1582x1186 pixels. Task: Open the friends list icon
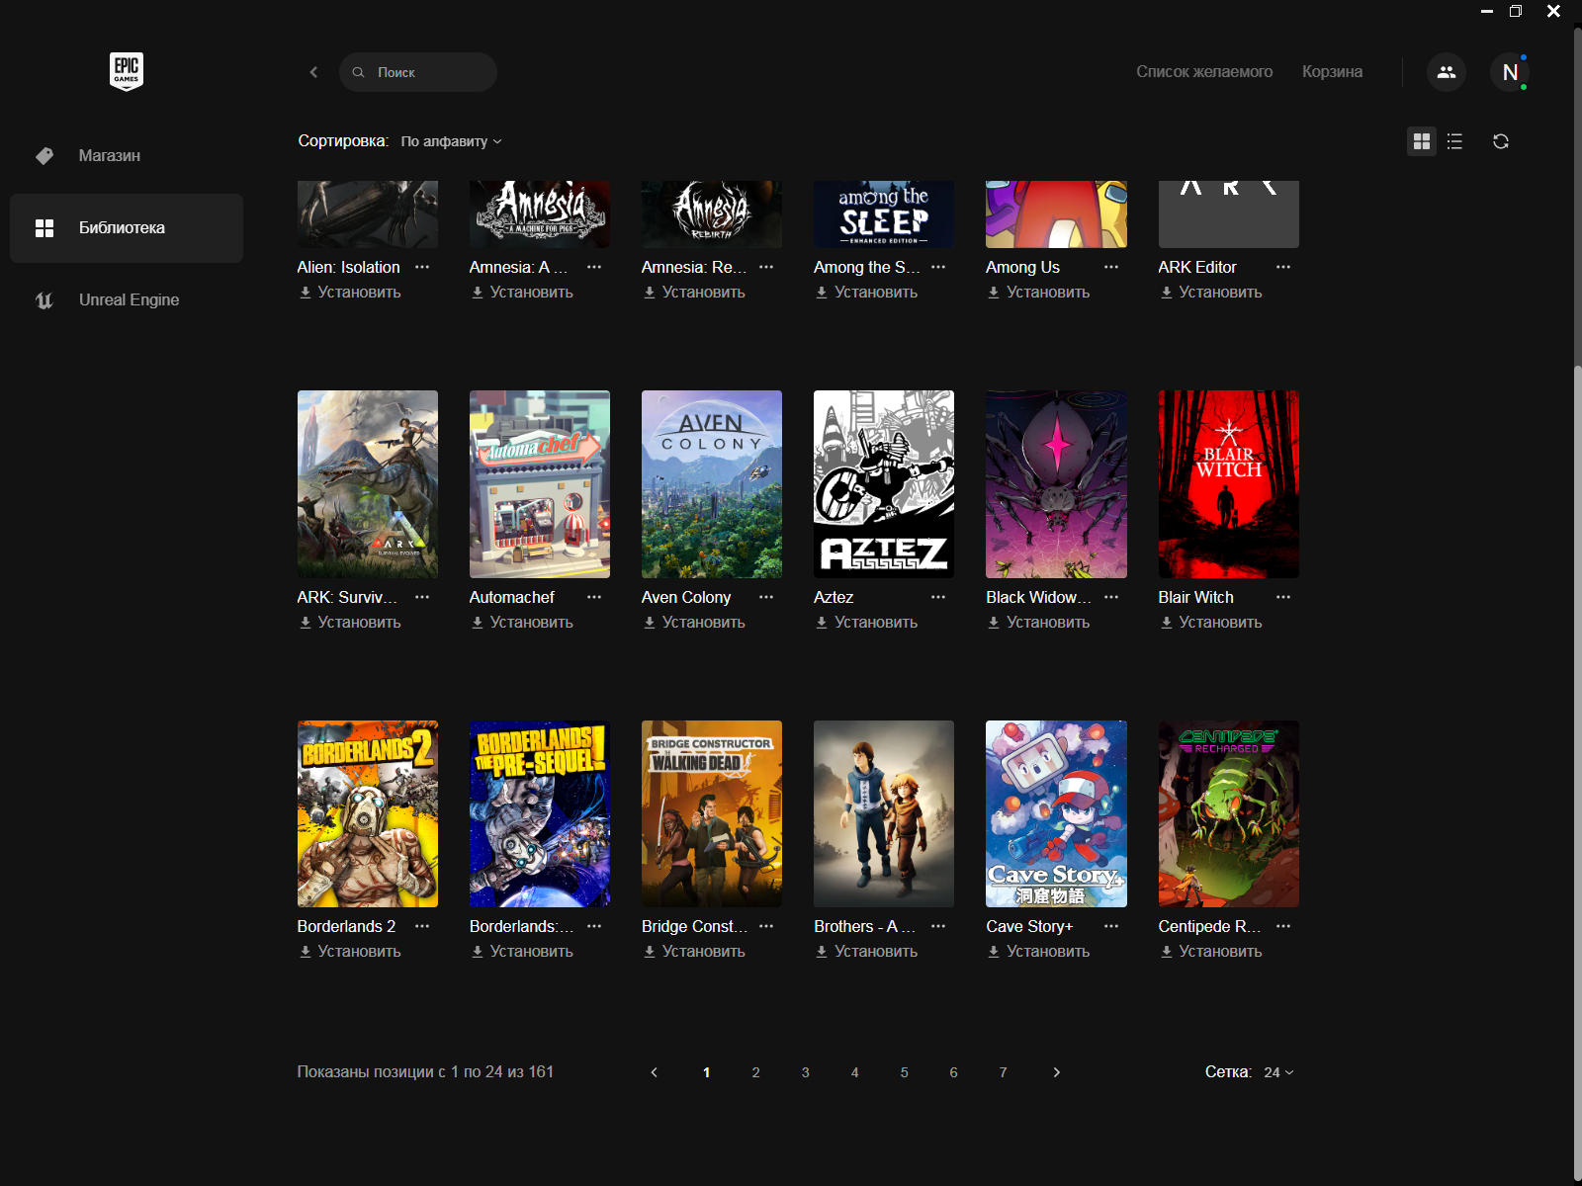[1446, 72]
